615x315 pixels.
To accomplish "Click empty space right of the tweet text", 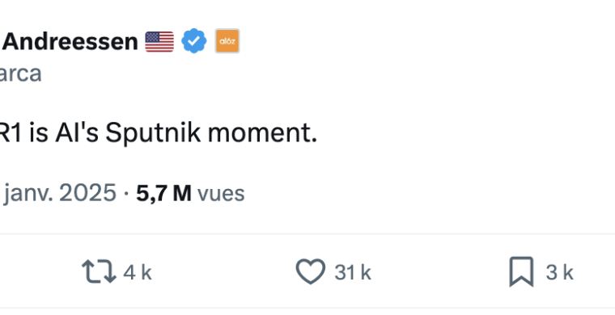I will point(463,134).
